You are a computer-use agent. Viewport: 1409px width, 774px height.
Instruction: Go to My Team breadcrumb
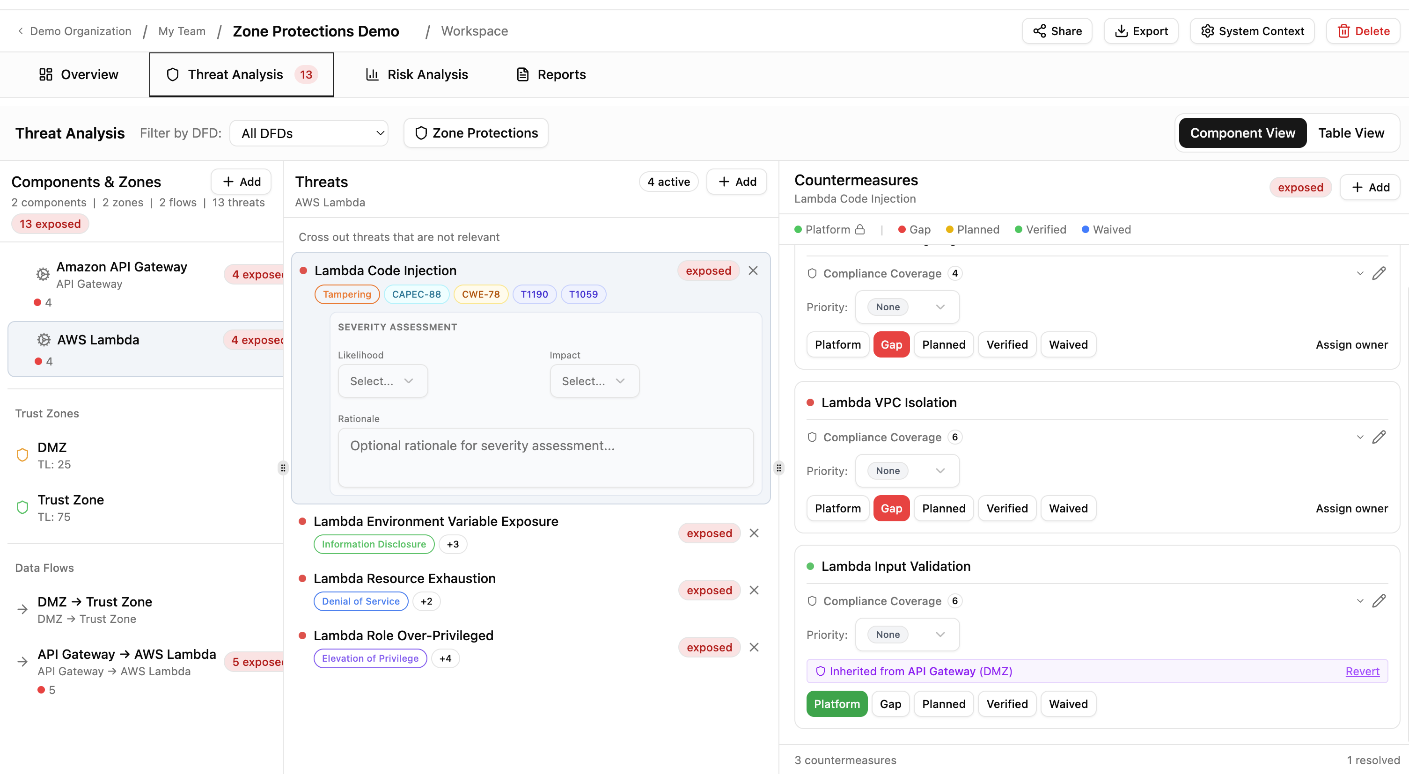click(x=182, y=31)
